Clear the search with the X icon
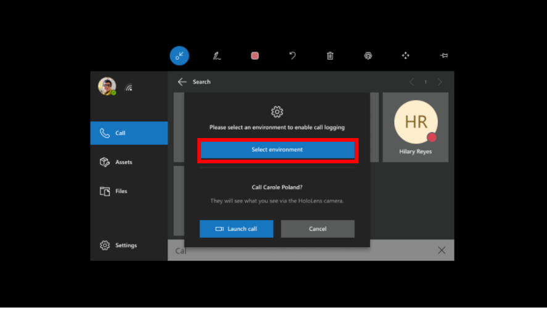 point(442,250)
